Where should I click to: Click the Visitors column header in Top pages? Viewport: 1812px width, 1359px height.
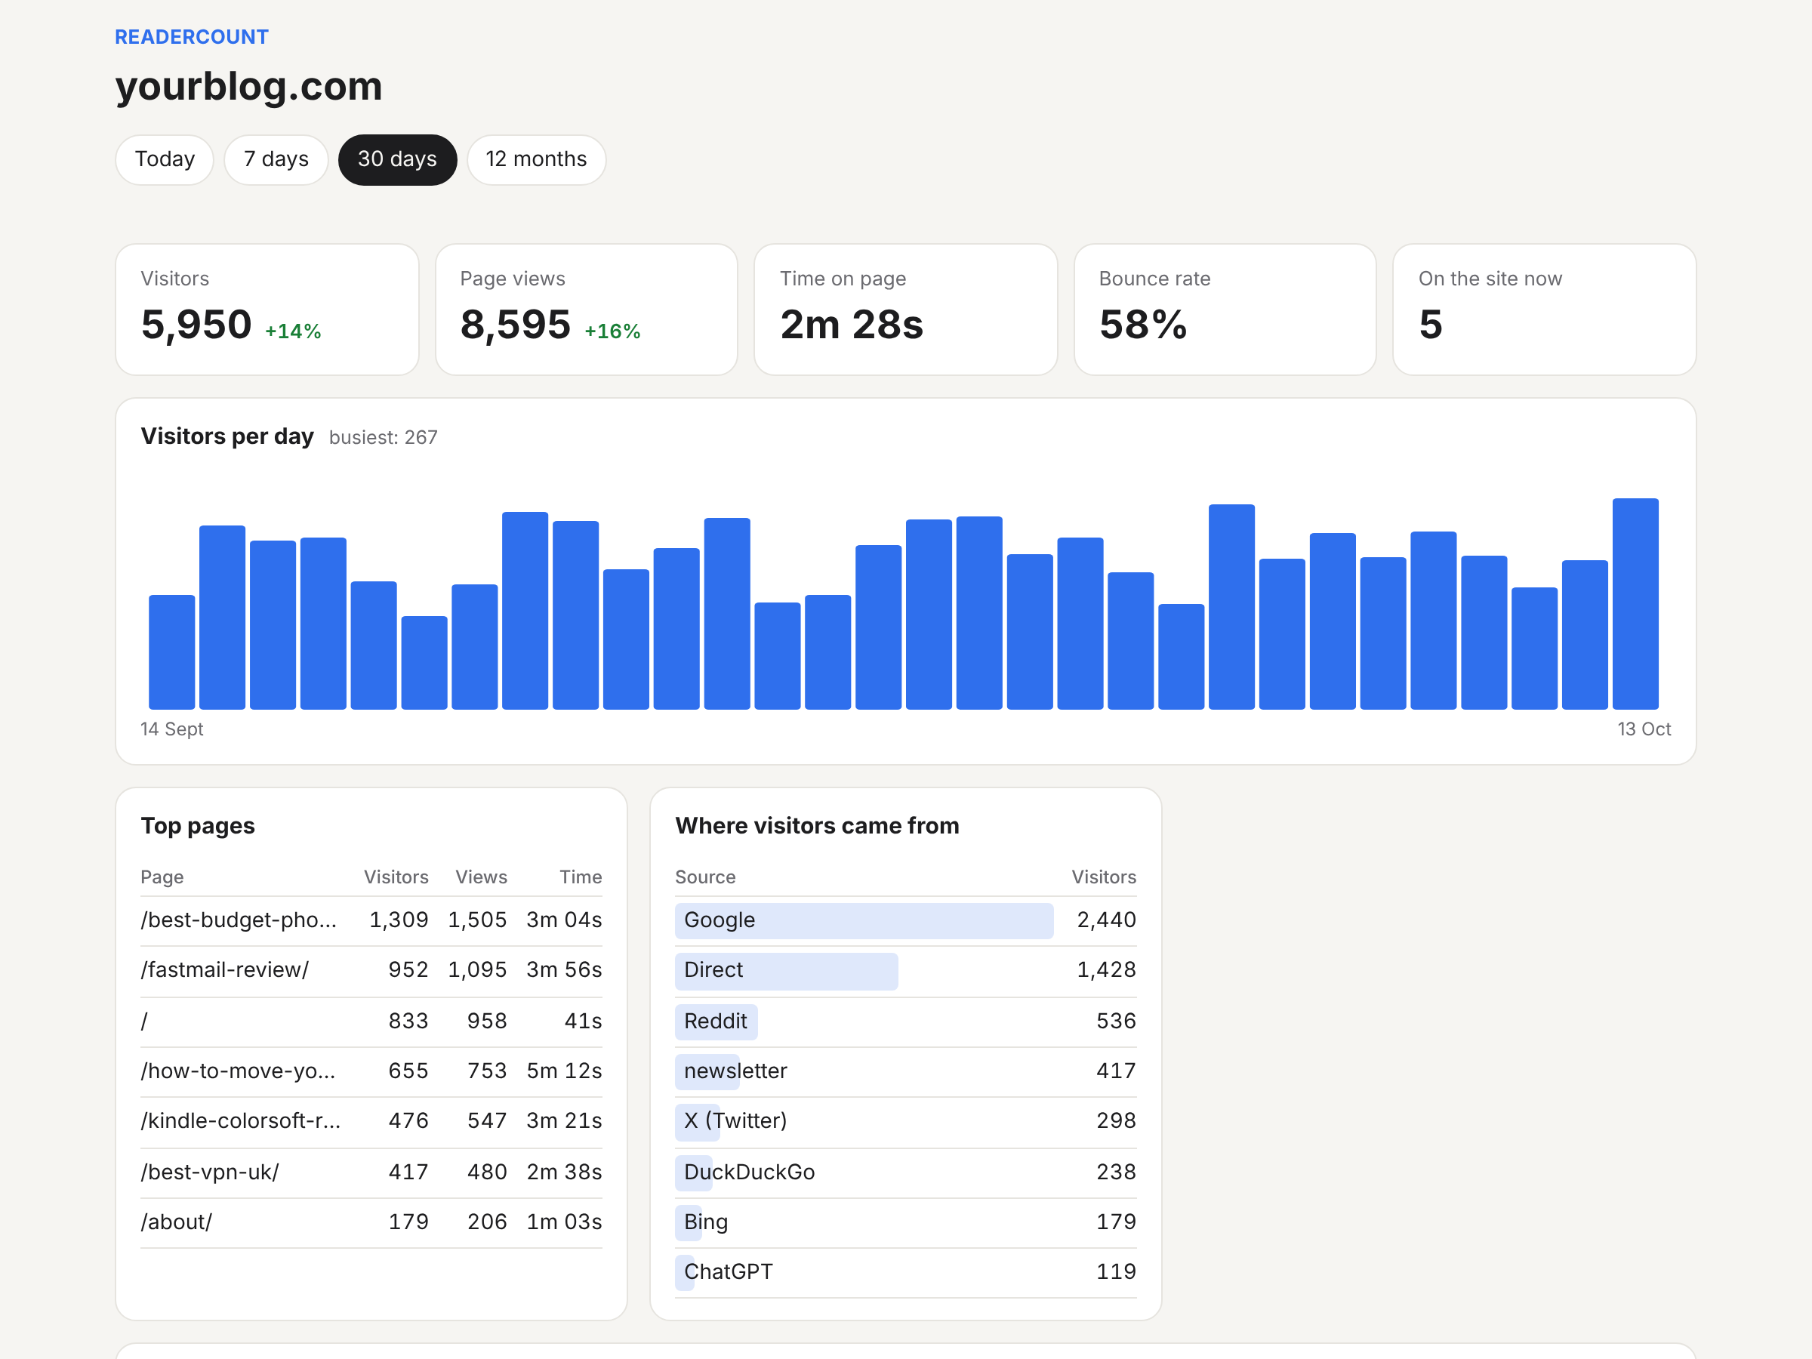pos(396,877)
